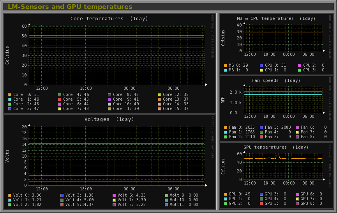This screenshot has width=337, height=213.
Task: Click the 'CPU 2: 0' legend entry
Action: click(x=311, y=66)
